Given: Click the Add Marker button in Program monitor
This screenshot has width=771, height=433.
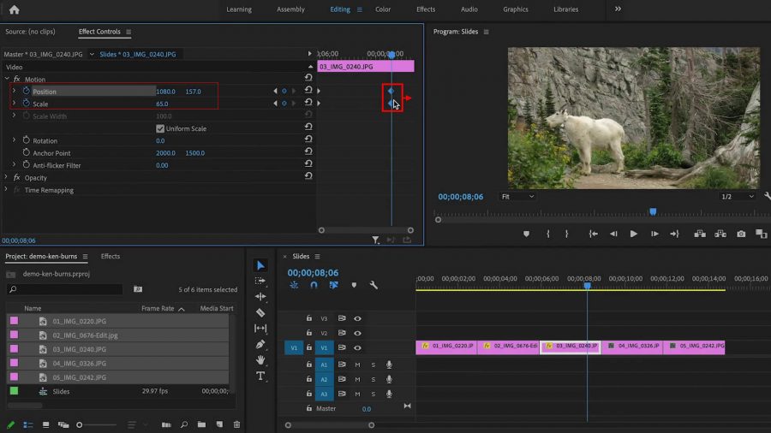Looking at the screenshot, I should pyautogui.click(x=526, y=234).
